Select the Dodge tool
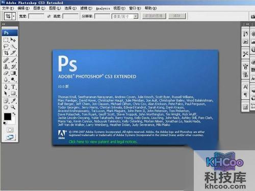This screenshot has height=191, width=255. tap(13, 79)
